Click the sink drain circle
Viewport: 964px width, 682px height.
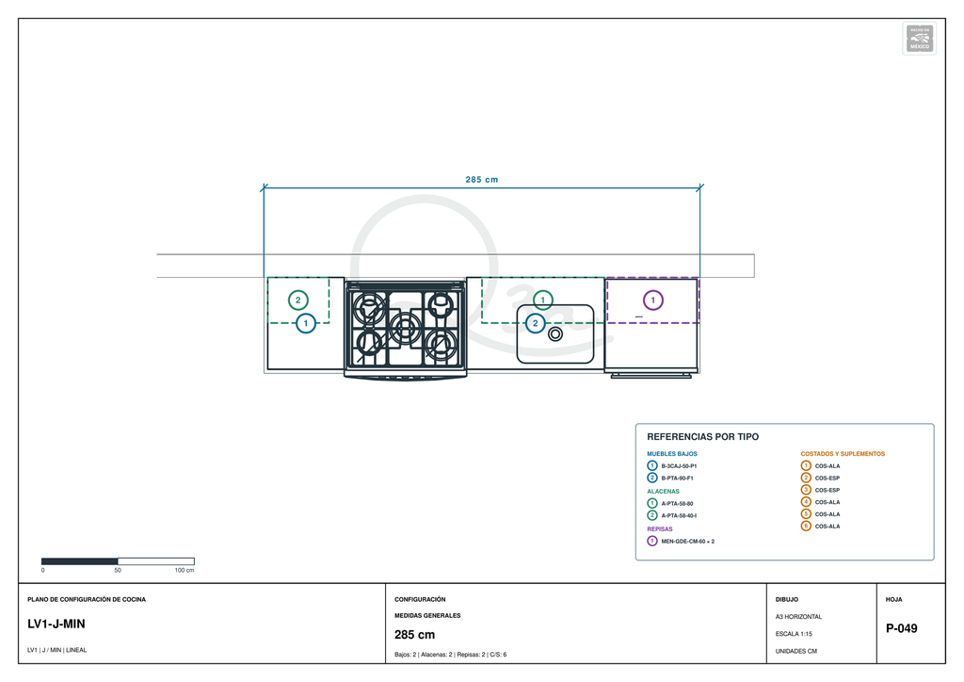[x=555, y=333]
